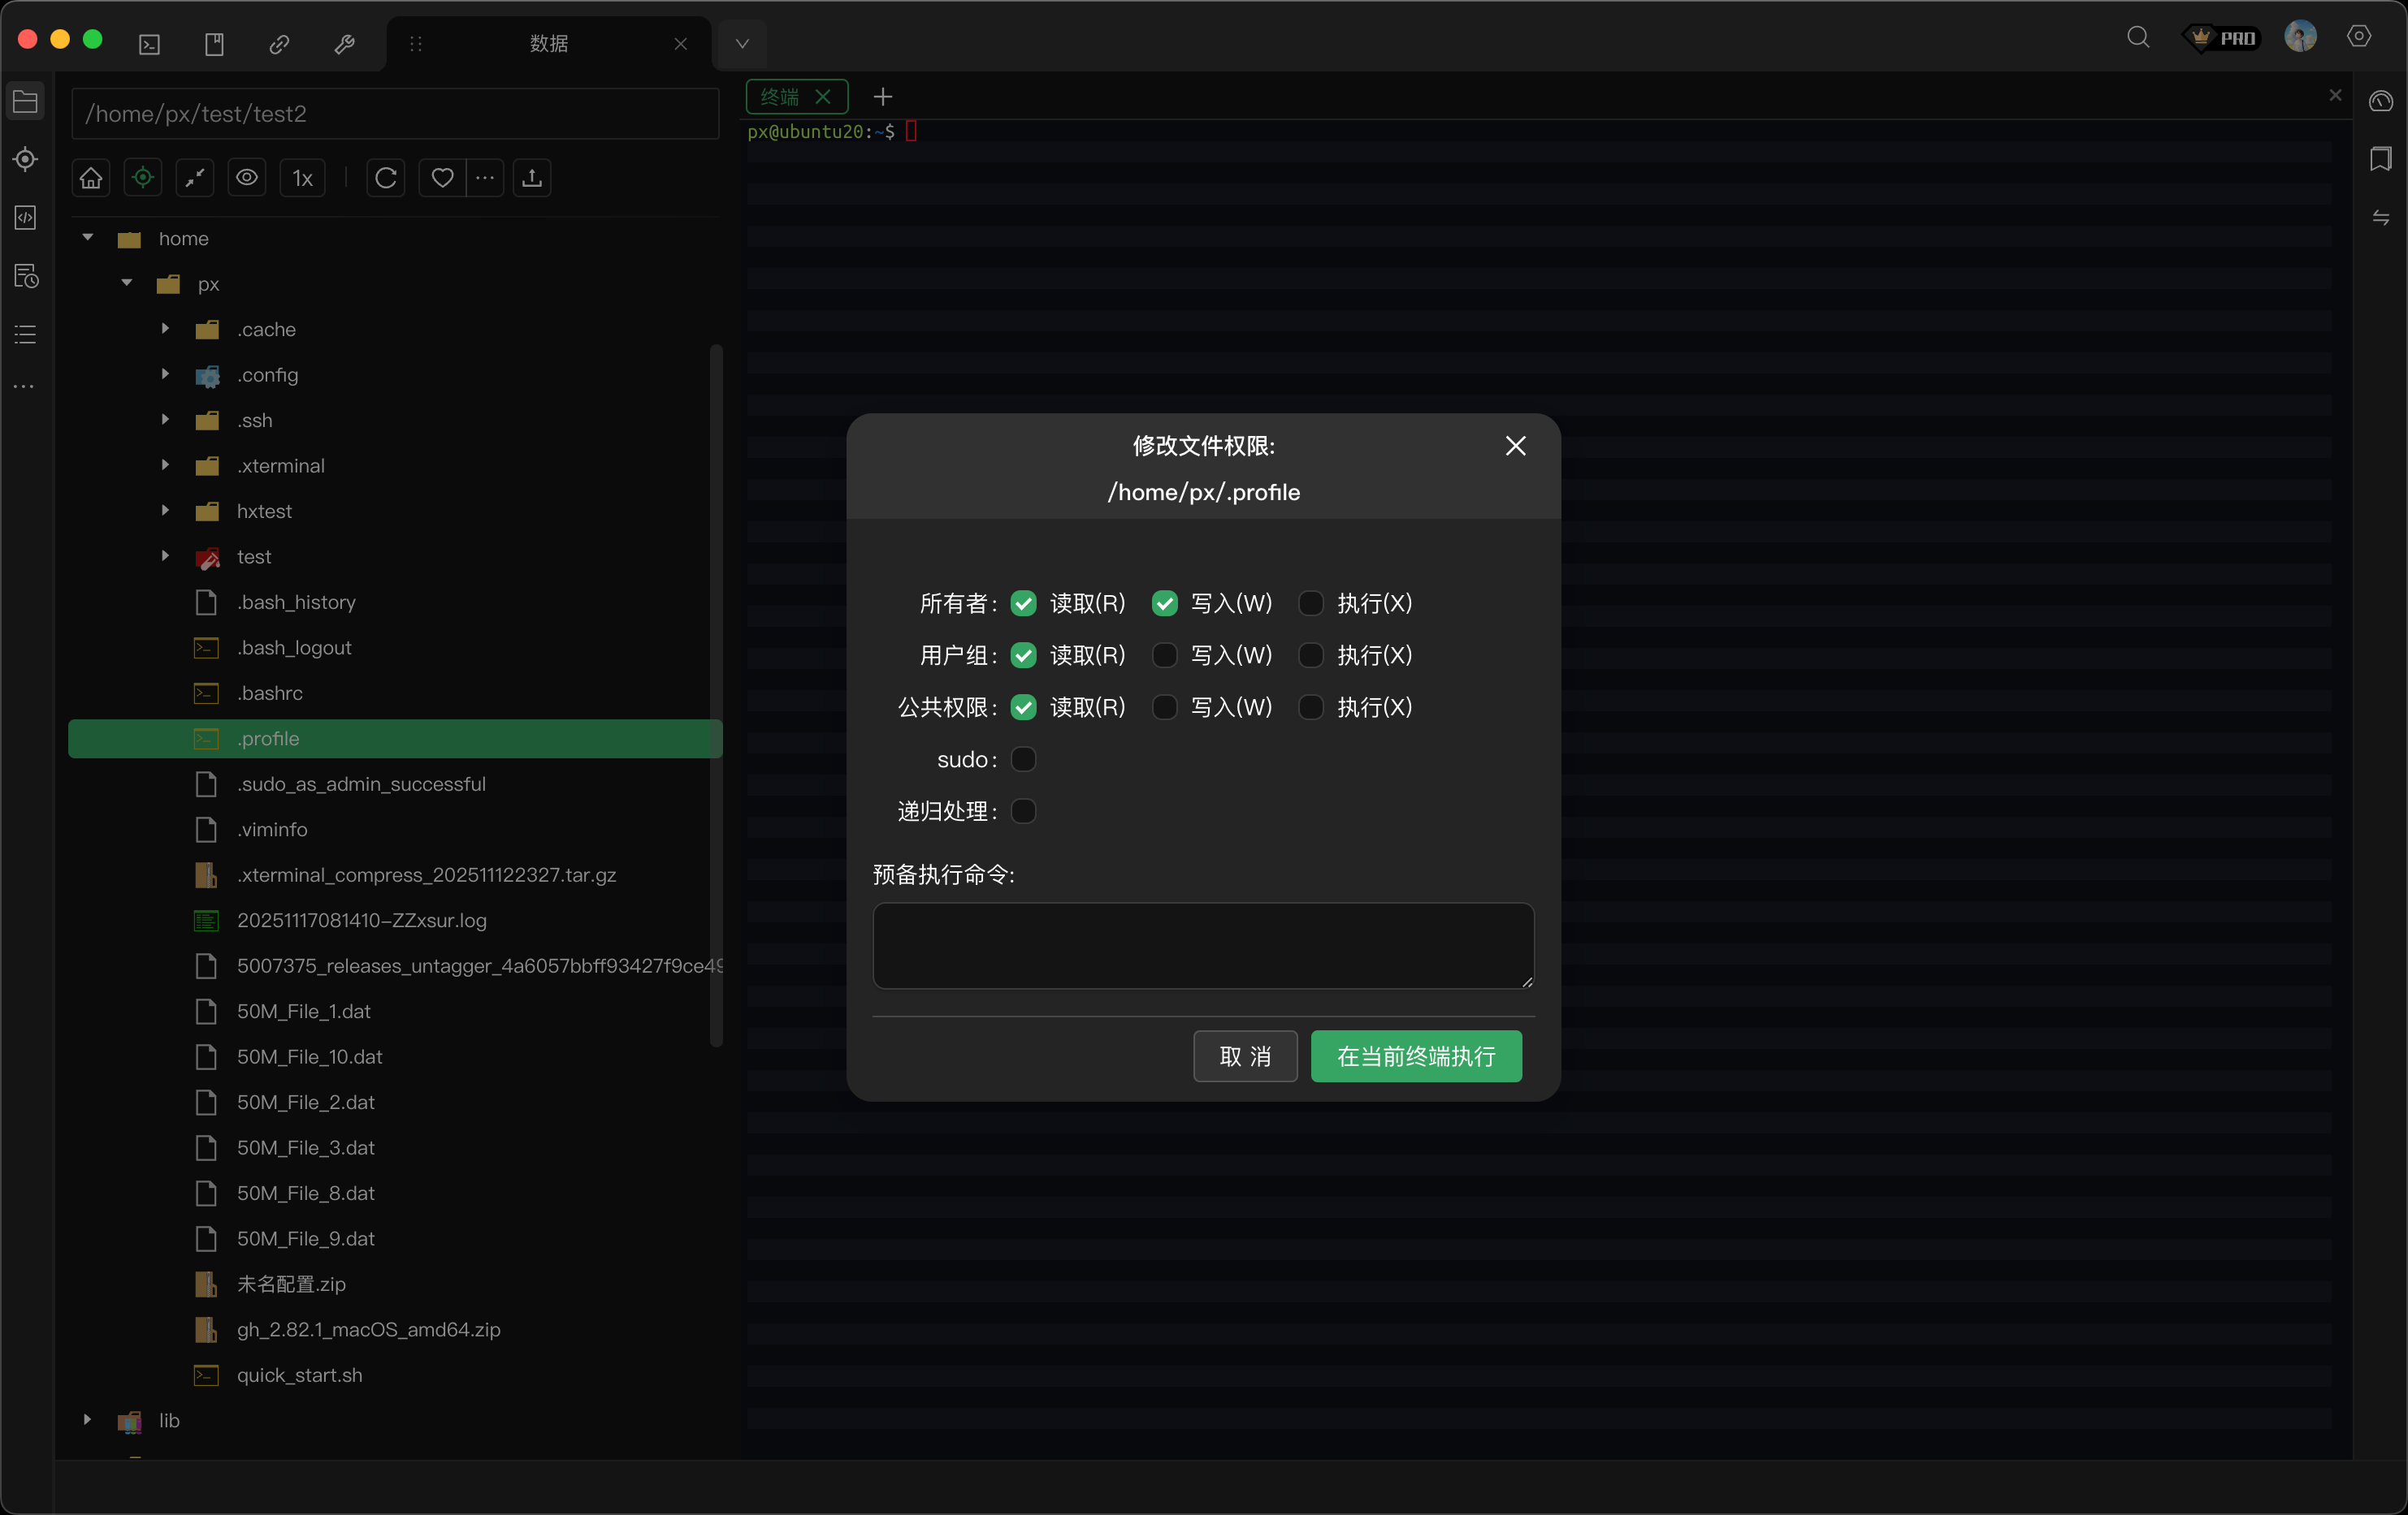Click the favorites heart icon
The height and width of the screenshot is (1515, 2408).
[x=442, y=178]
